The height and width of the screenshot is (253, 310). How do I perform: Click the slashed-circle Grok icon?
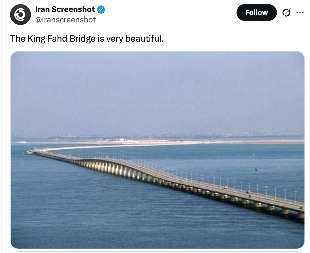[x=286, y=12]
